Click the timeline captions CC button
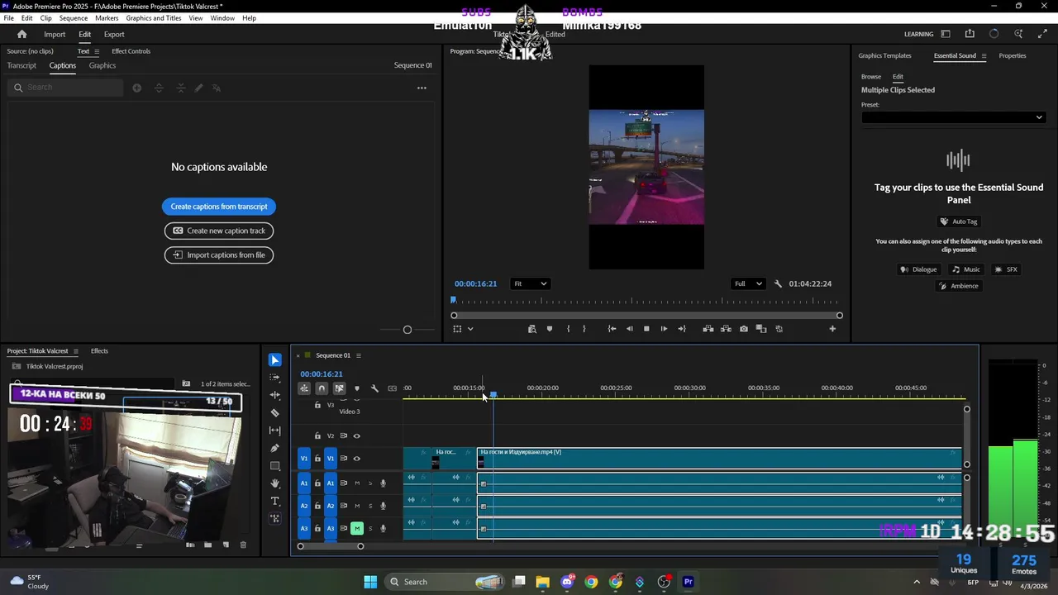Image resolution: width=1058 pixels, height=595 pixels. (393, 388)
